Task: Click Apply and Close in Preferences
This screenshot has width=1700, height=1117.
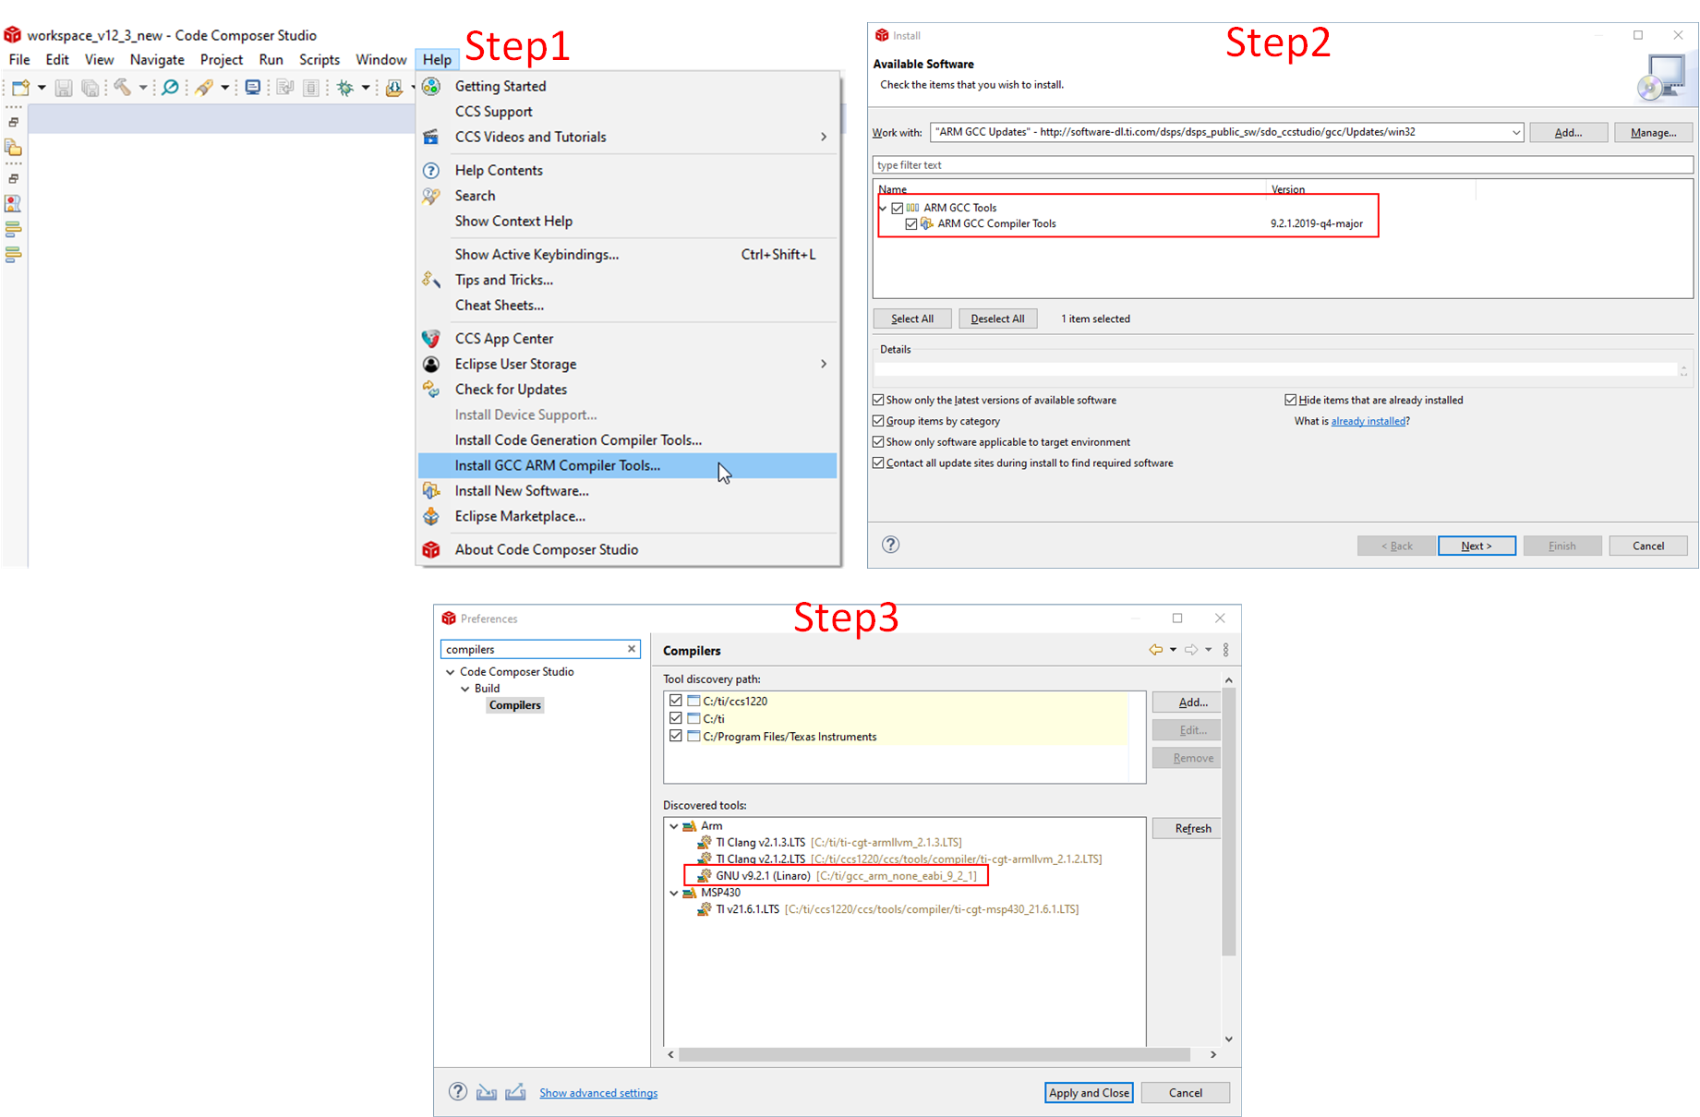Action: [x=1089, y=1092]
